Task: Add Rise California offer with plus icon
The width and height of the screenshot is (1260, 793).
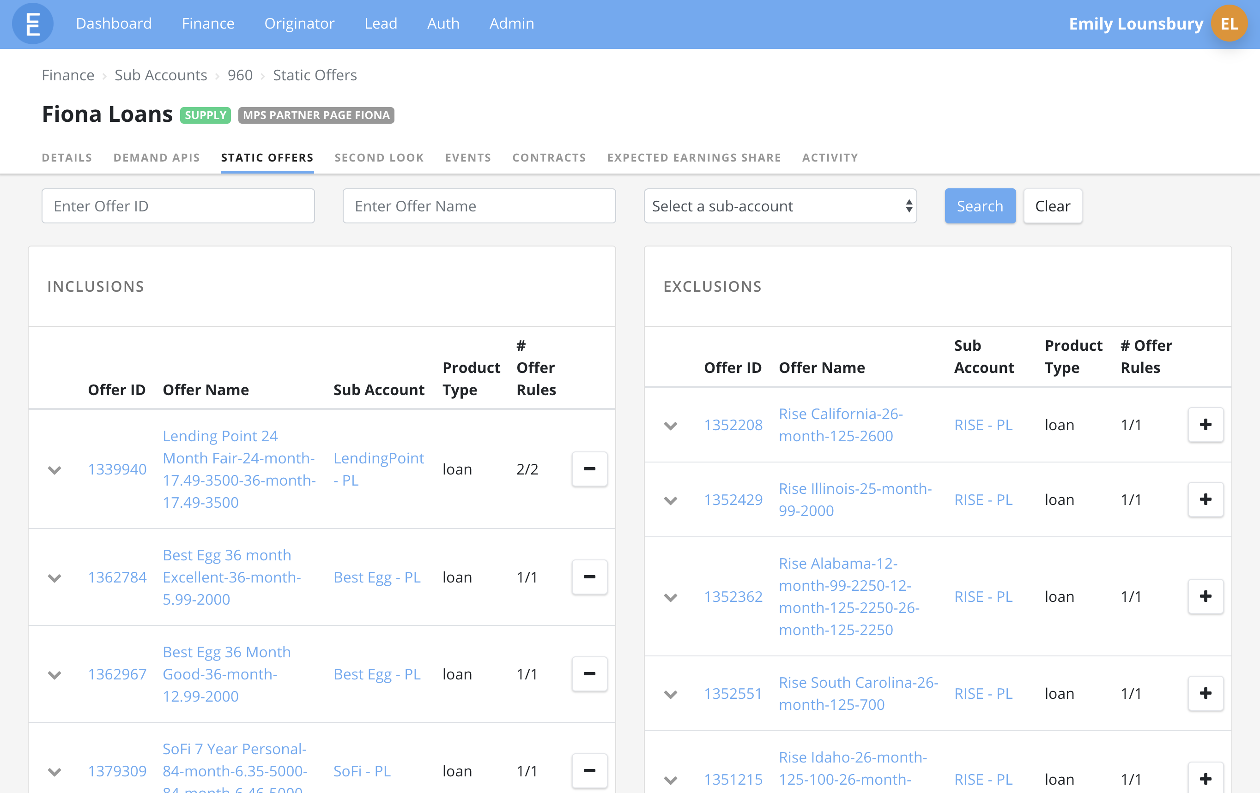Action: click(x=1205, y=425)
